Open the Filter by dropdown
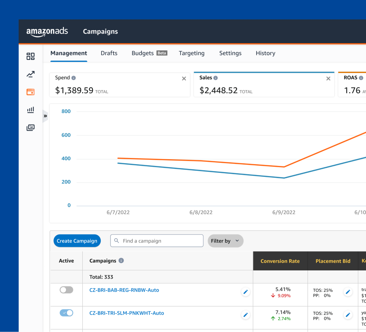The width and height of the screenshot is (366, 332). [x=226, y=241]
